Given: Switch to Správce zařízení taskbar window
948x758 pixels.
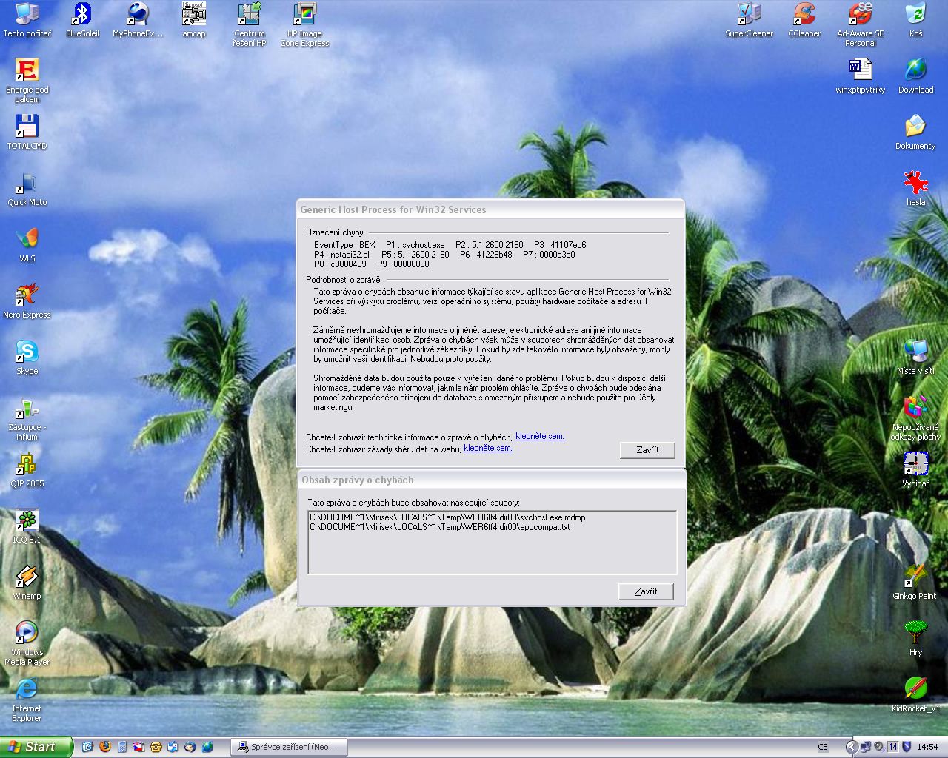Looking at the screenshot, I should pos(289,747).
